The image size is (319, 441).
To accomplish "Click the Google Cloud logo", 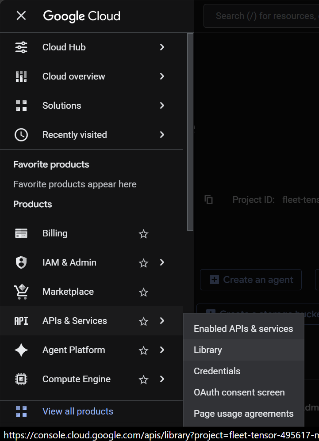I will [82, 16].
